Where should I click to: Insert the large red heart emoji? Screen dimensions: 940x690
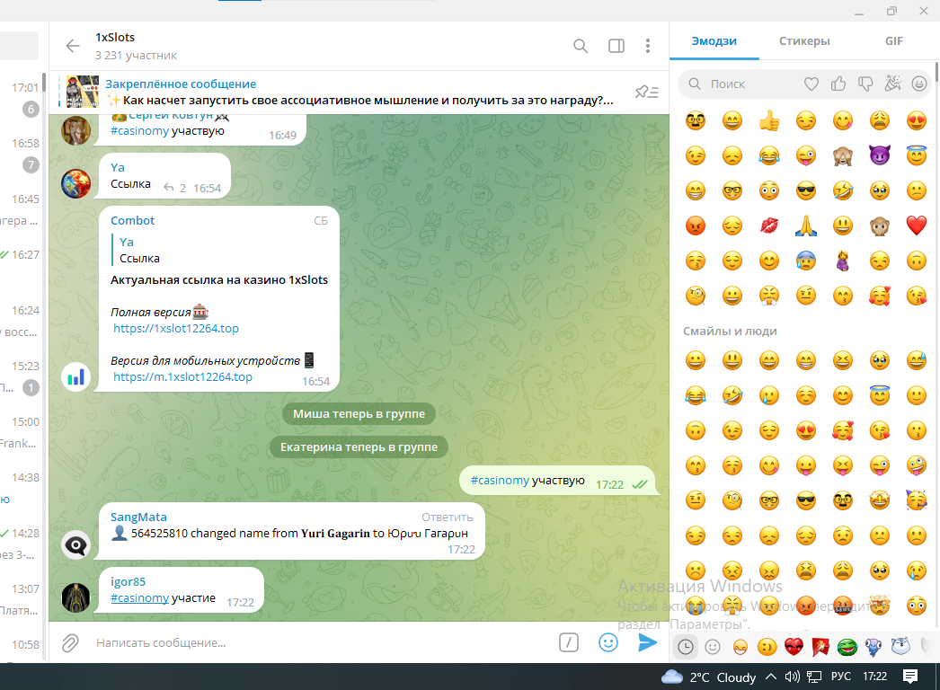tap(916, 226)
